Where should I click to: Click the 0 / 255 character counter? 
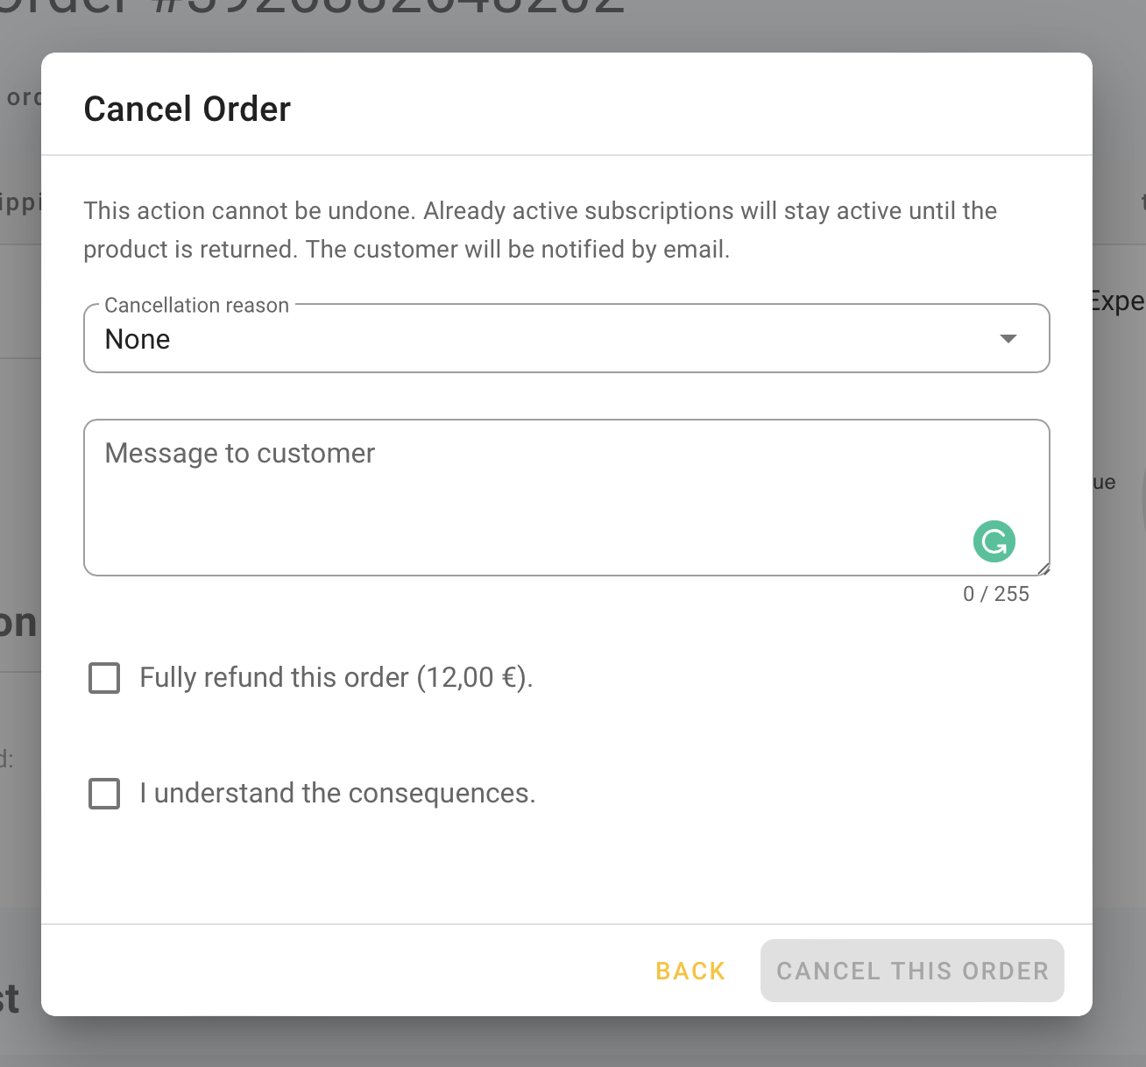pos(995,594)
